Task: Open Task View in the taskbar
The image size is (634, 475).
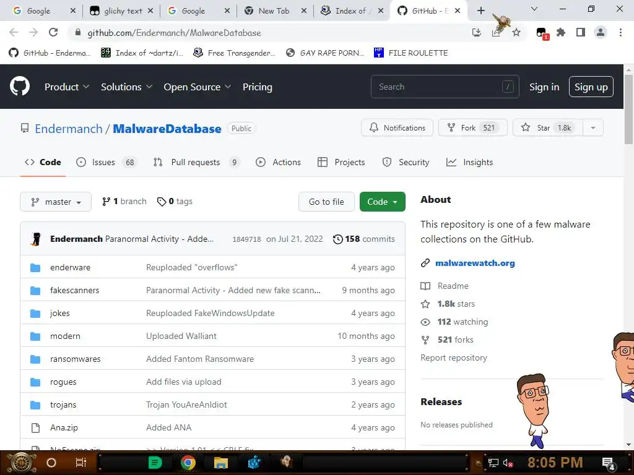Action: (81, 463)
